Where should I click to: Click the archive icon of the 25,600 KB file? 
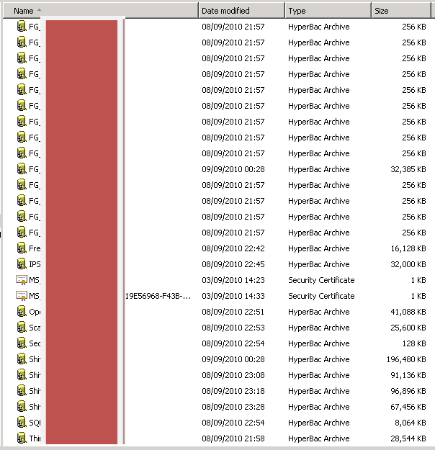coord(21,328)
